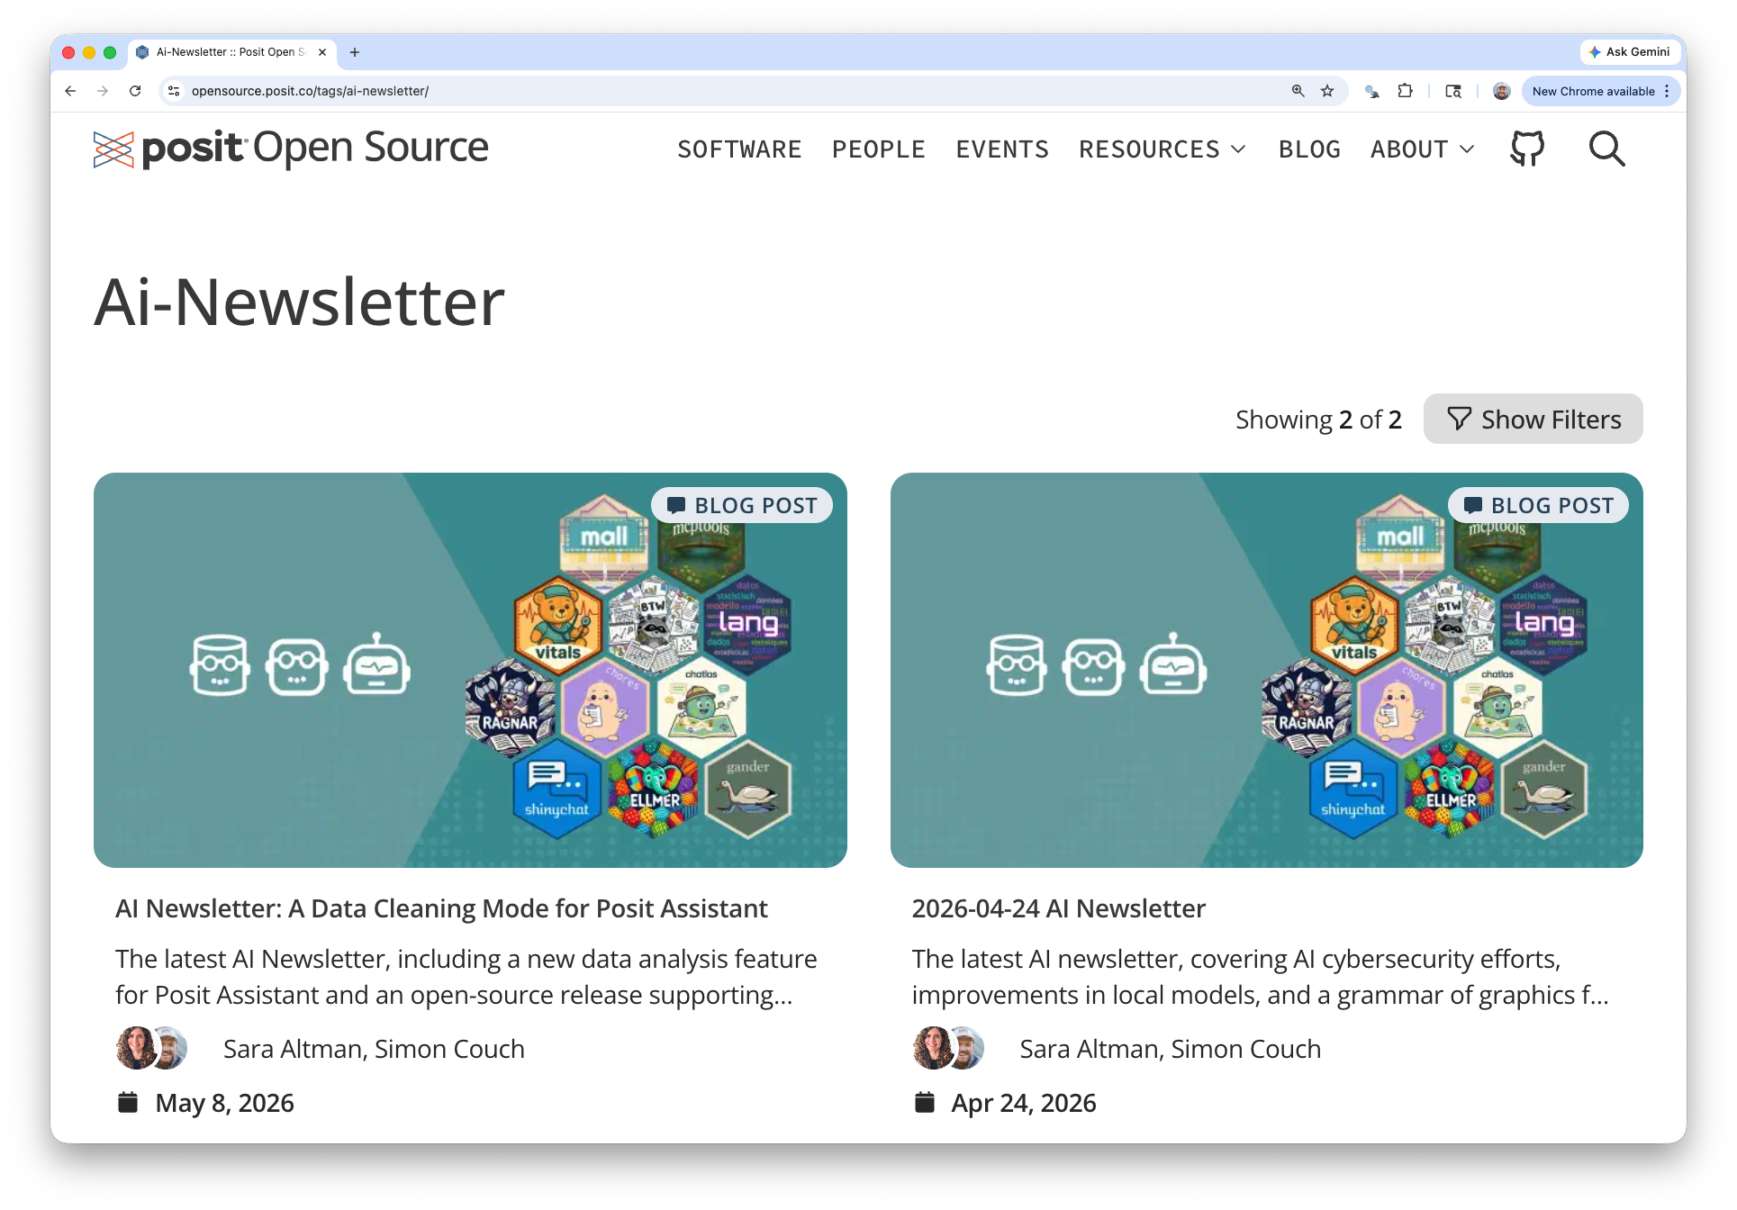Viewport: 1737px width, 1210px height.
Task: Open the three-dot Chrome menu
Action: [1667, 91]
